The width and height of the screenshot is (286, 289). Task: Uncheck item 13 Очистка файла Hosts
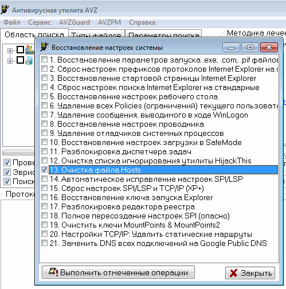[x=44, y=170]
